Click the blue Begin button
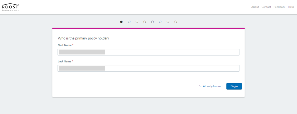The image size is (297, 114). click(x=234, y=86)
